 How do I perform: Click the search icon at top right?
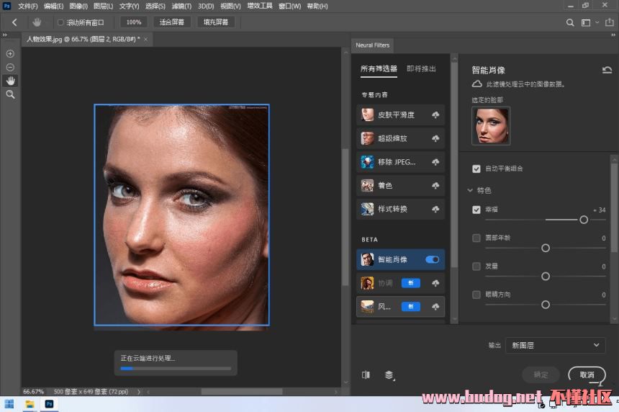click(570, 22)
